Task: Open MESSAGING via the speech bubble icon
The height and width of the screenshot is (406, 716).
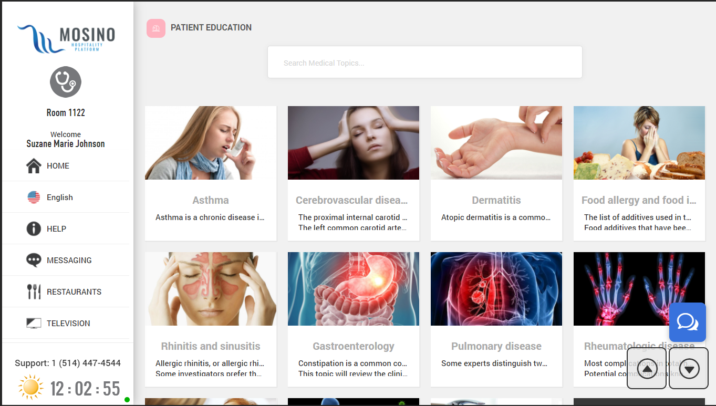Action: pos(34,261)
